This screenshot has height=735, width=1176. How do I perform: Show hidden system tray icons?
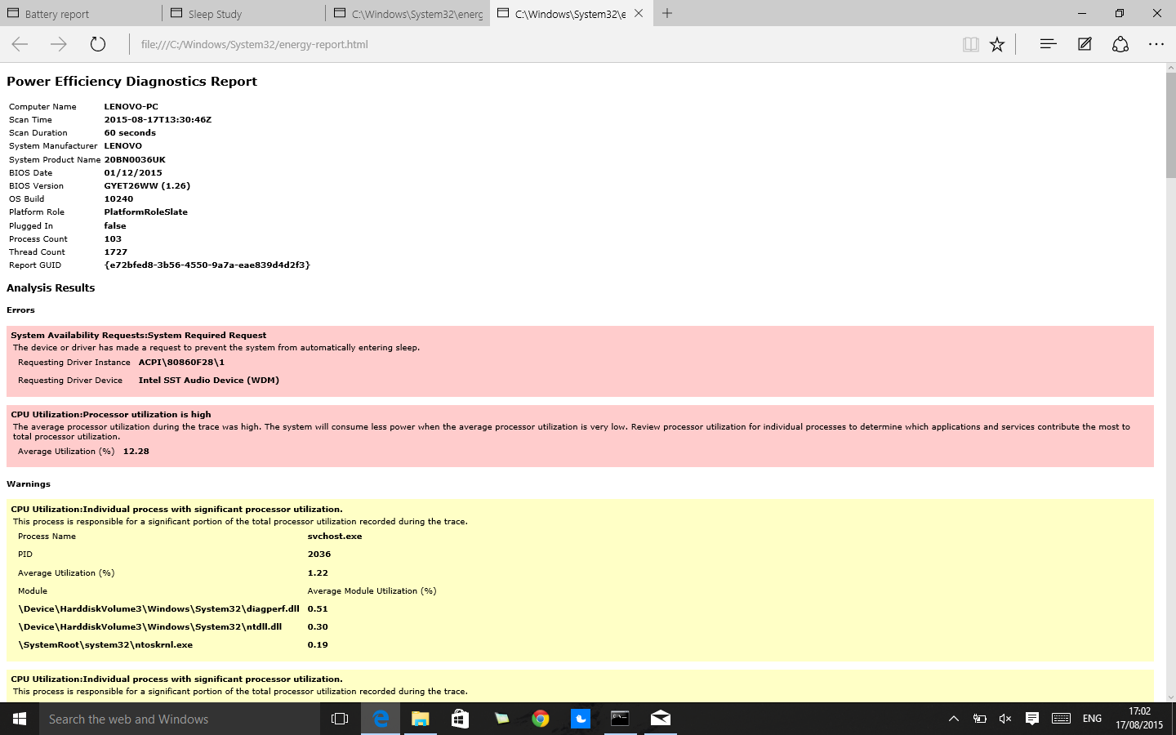click(x=953, y=719)
